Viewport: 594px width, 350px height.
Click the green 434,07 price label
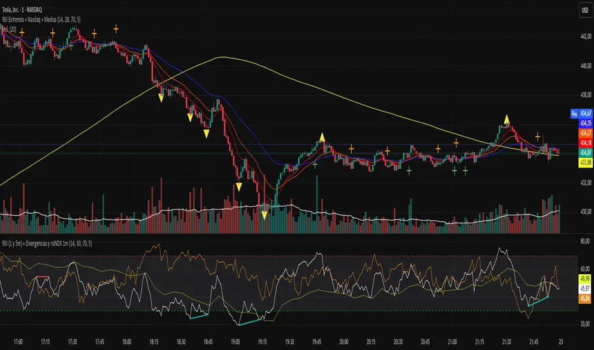586,153
